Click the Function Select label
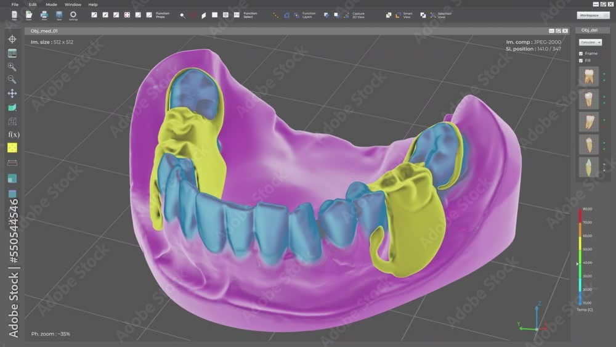This screenshot has width=616, height=347. click(250, 15)
